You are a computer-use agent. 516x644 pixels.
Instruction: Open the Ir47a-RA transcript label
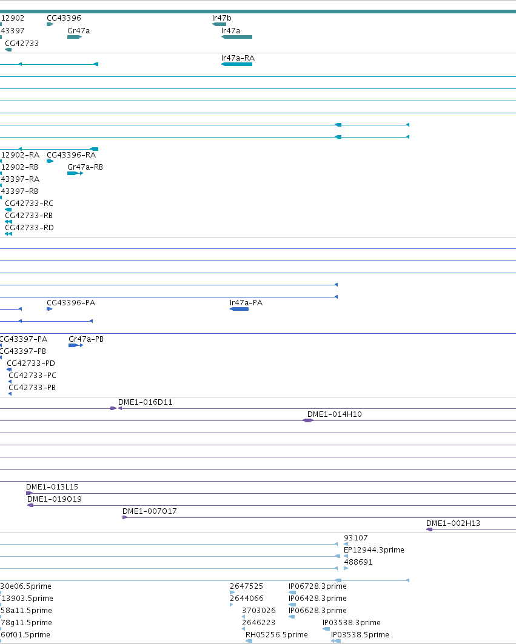[x=238, y=58]
